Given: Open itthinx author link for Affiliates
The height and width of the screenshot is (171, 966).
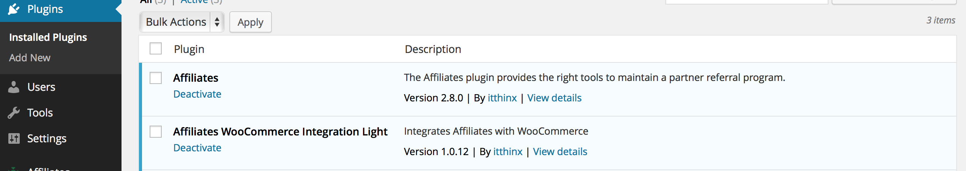Looking at the screenshot, I should click(502, 98).
